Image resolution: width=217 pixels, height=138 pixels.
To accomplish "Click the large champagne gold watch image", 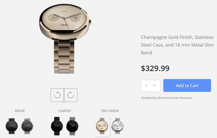I will tap(65, 39).
